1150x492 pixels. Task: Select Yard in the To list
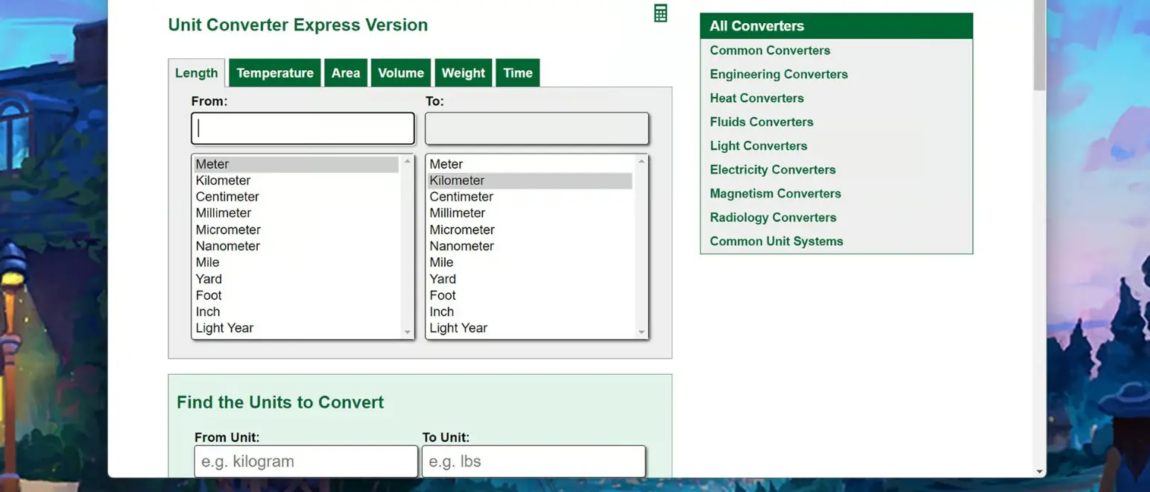[x=531, y=279]
